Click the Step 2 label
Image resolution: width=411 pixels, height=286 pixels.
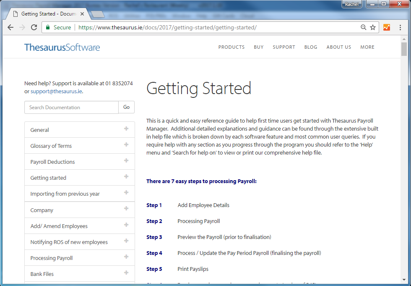[x=154, y=221]
